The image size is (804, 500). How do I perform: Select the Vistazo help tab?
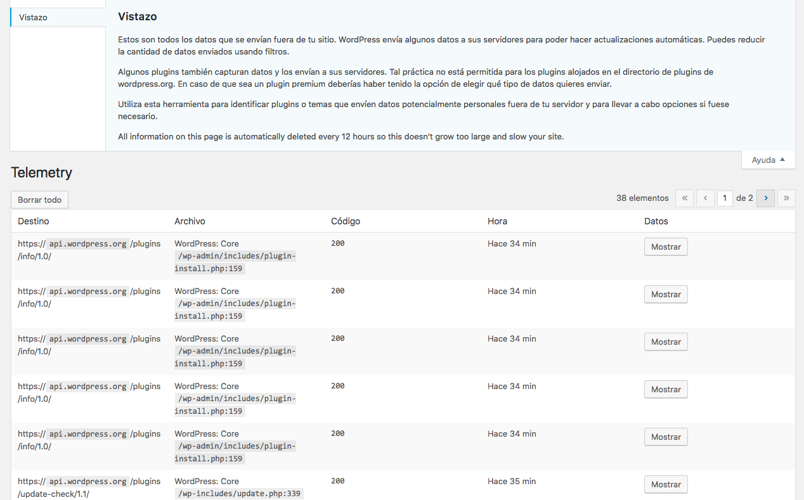(58, 17)
